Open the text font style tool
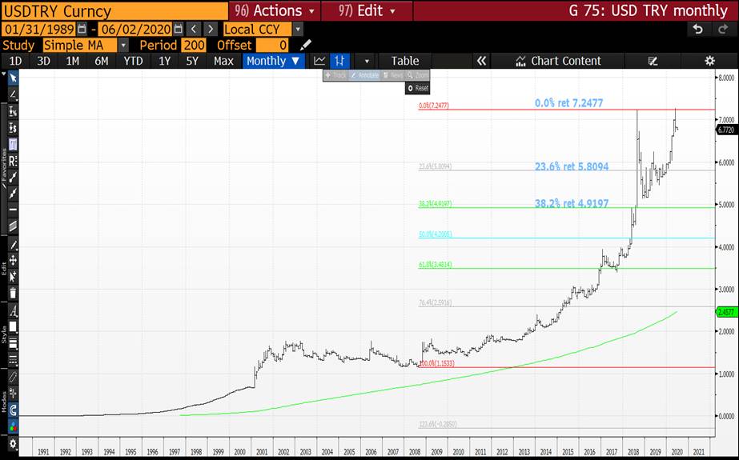This screenshot has width=739, height=460. [x=13, y=310]
